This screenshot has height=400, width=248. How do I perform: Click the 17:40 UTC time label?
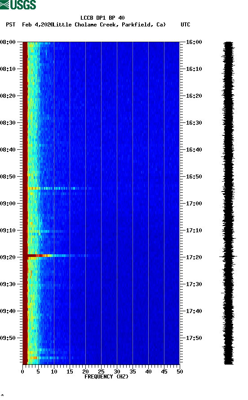coord(194,311)
